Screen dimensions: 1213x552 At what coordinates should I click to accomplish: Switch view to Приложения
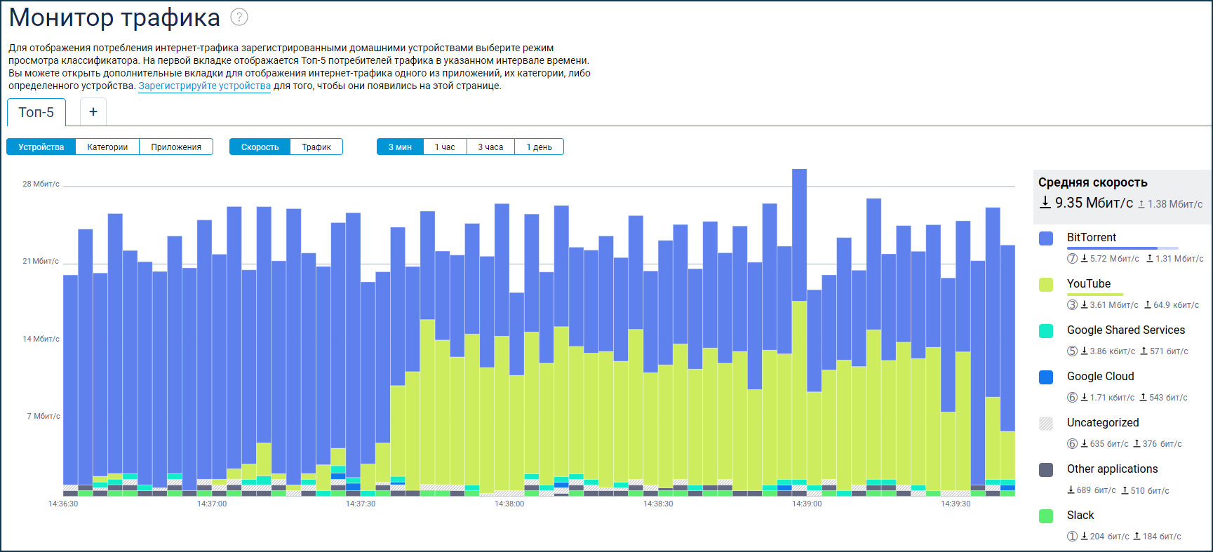click(x=176, y=147)
